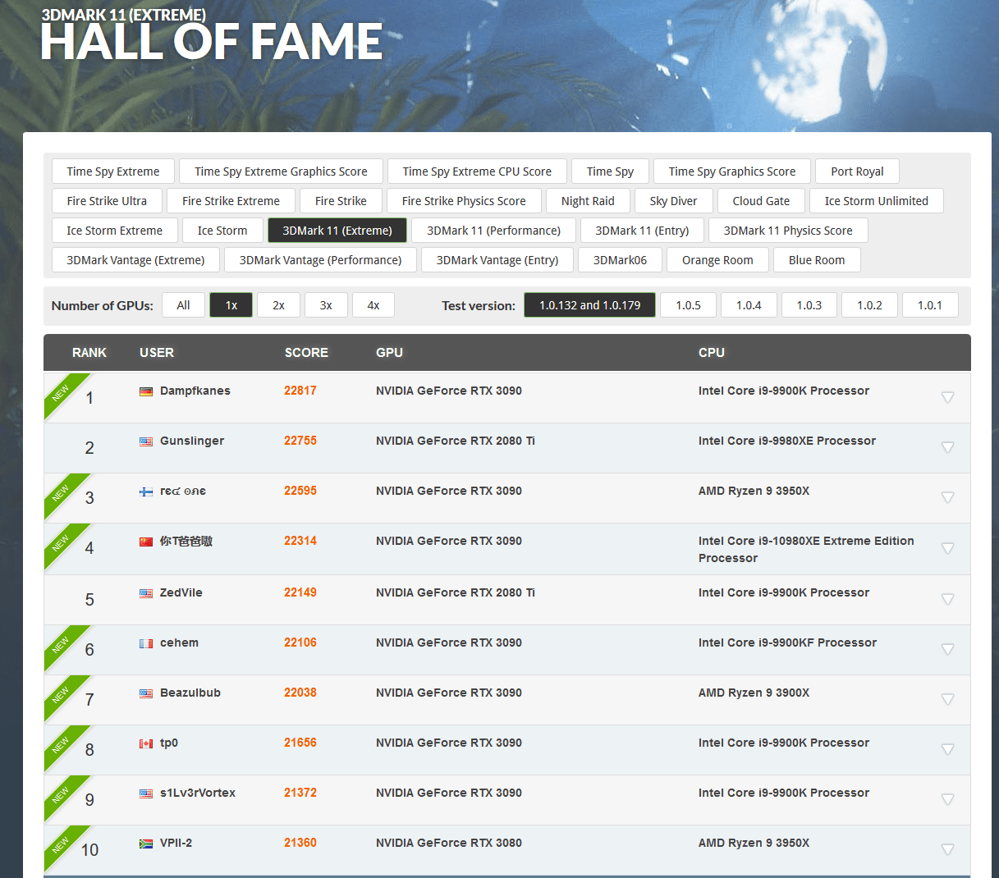Click the RANK column header

coord(89,353)
